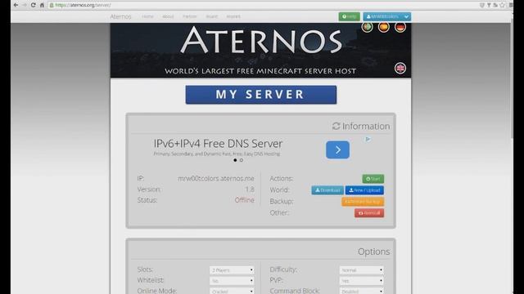Open the Slots dropdown
The height and width of the screenshot is (294, 524).
232,270
